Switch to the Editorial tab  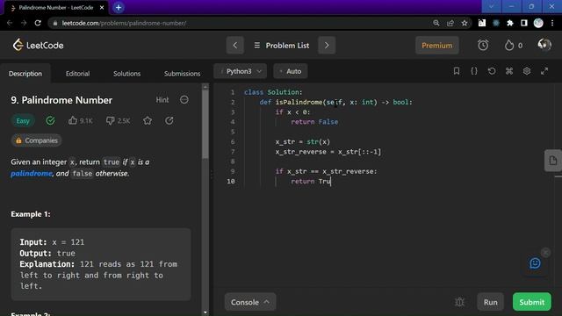point(77,74)
